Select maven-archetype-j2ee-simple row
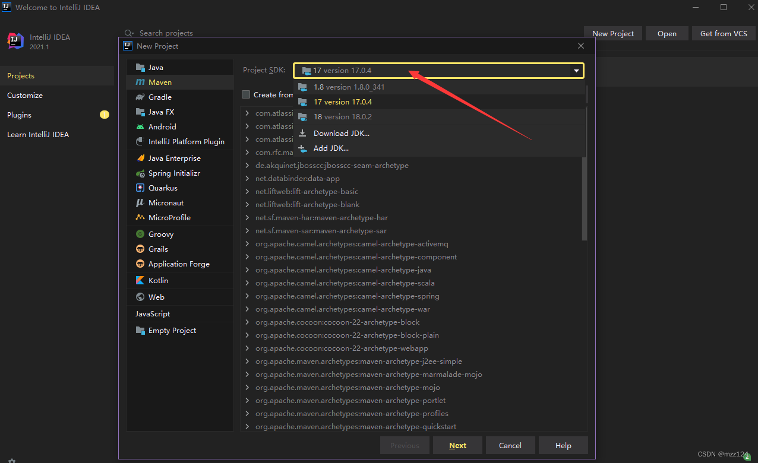758x463 pixels. (x=411, y=361)
